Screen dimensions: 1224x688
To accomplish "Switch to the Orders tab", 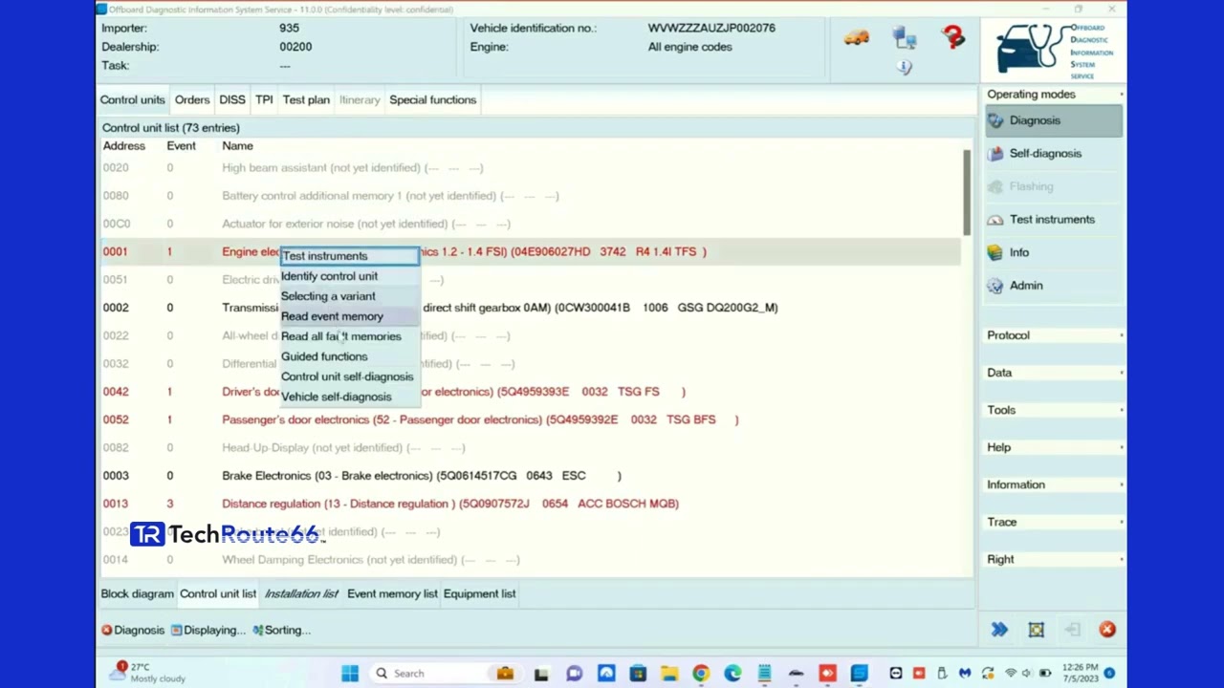I will pos(191,99).
